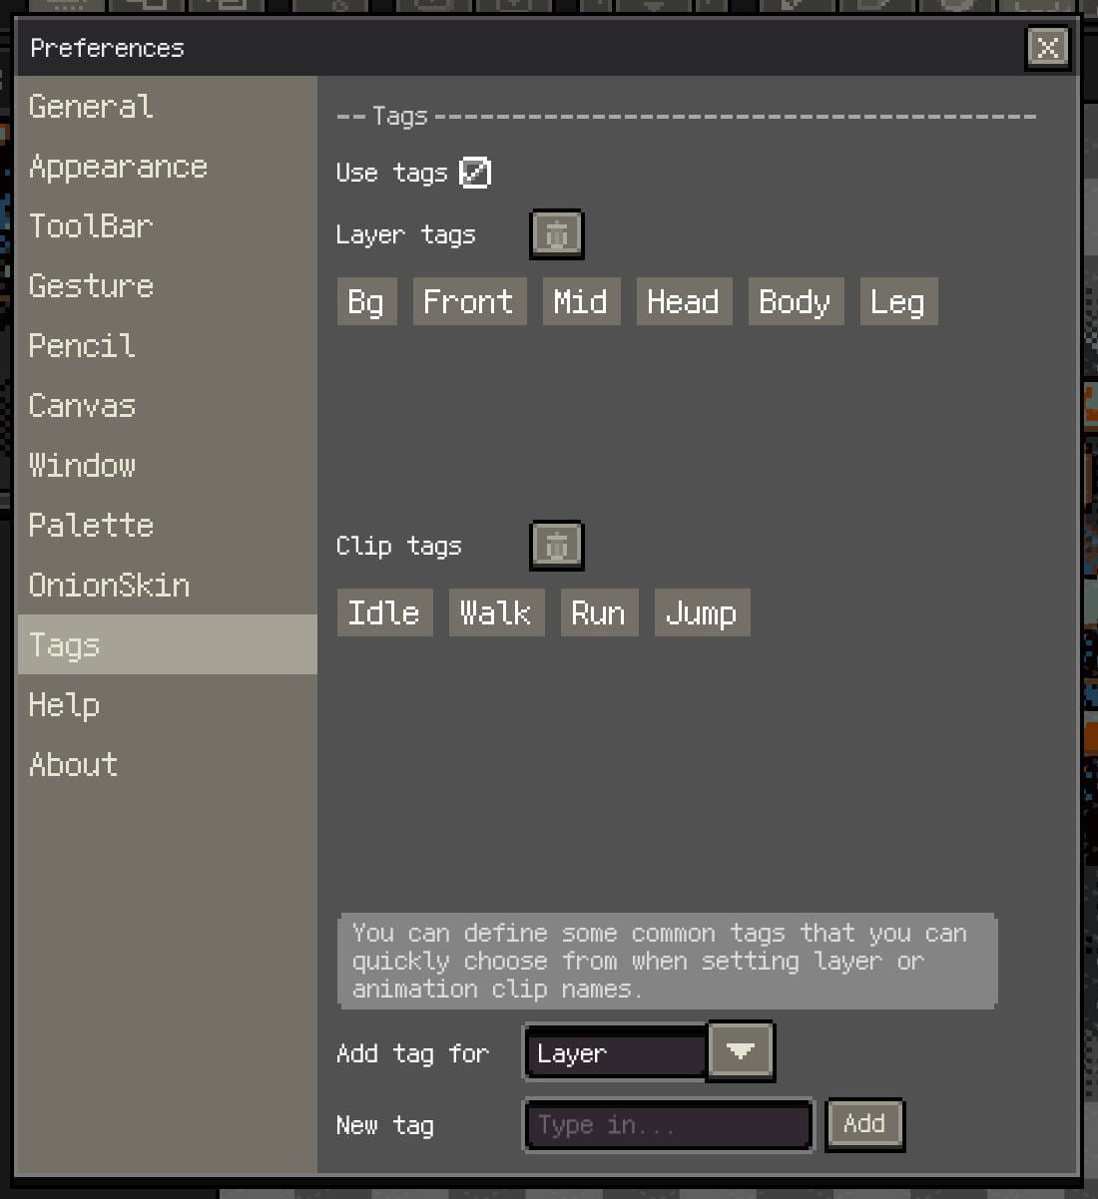Open the Palette preferences section

[x=167, y=525]
